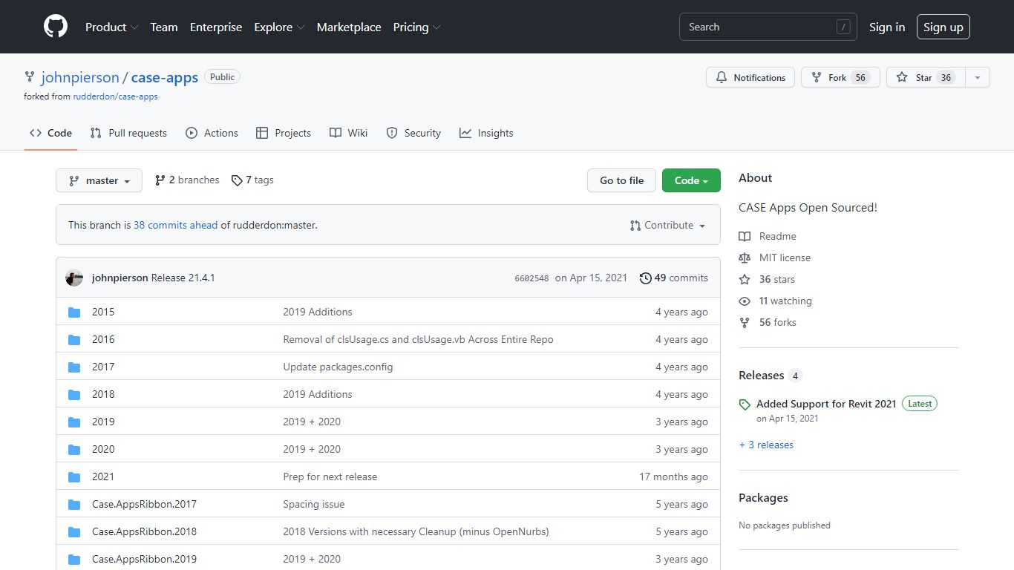Viewport: 1014px width, 570px height.
Task: View the 2 branches link
Action: click(x=187, y=180)
